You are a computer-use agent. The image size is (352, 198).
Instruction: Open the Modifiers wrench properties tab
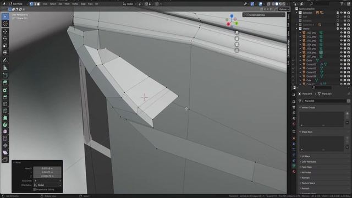[x=294, y=144]
